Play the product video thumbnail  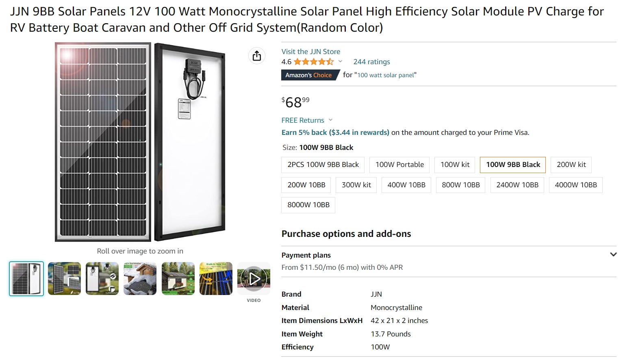pyautogui.click(x=254, y=279)
